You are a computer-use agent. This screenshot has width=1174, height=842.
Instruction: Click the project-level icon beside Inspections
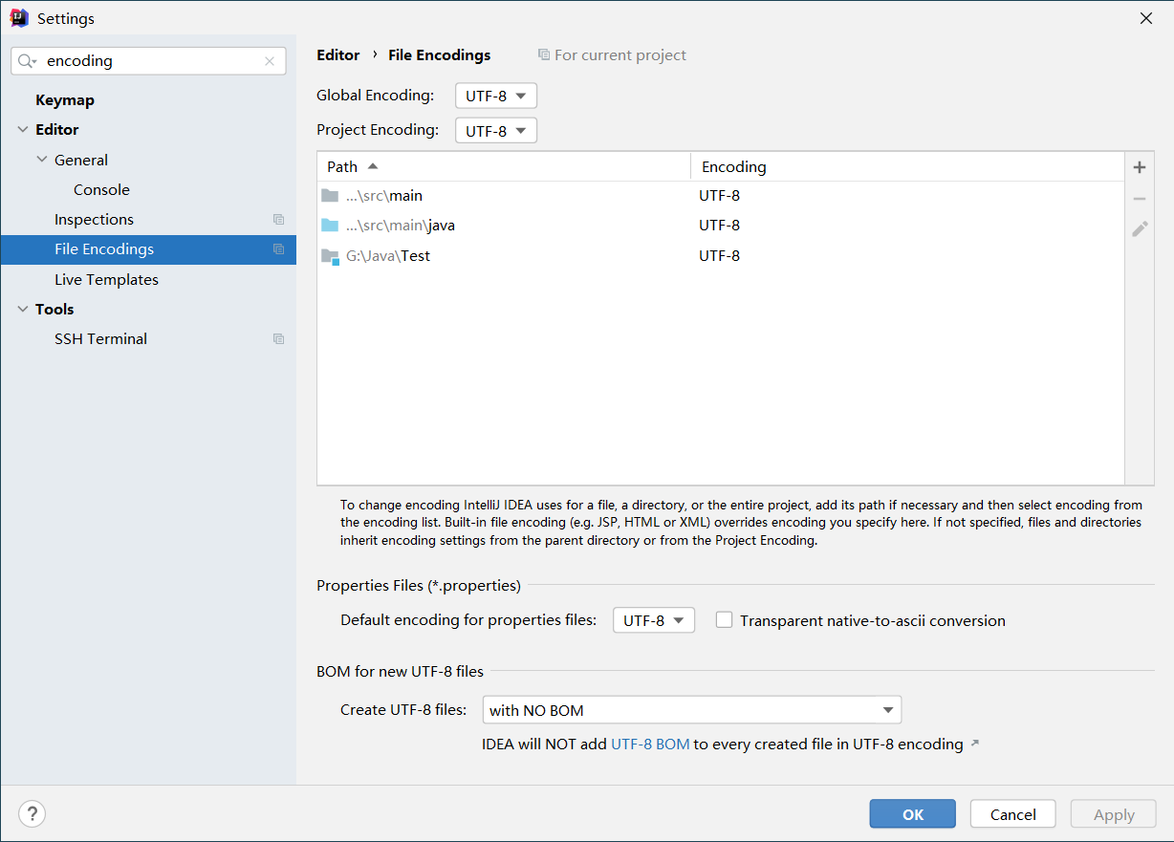278,220
